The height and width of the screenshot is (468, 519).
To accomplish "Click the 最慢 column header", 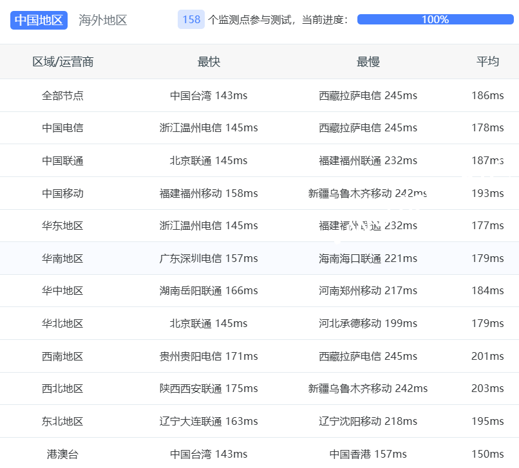I will [368, 62].
